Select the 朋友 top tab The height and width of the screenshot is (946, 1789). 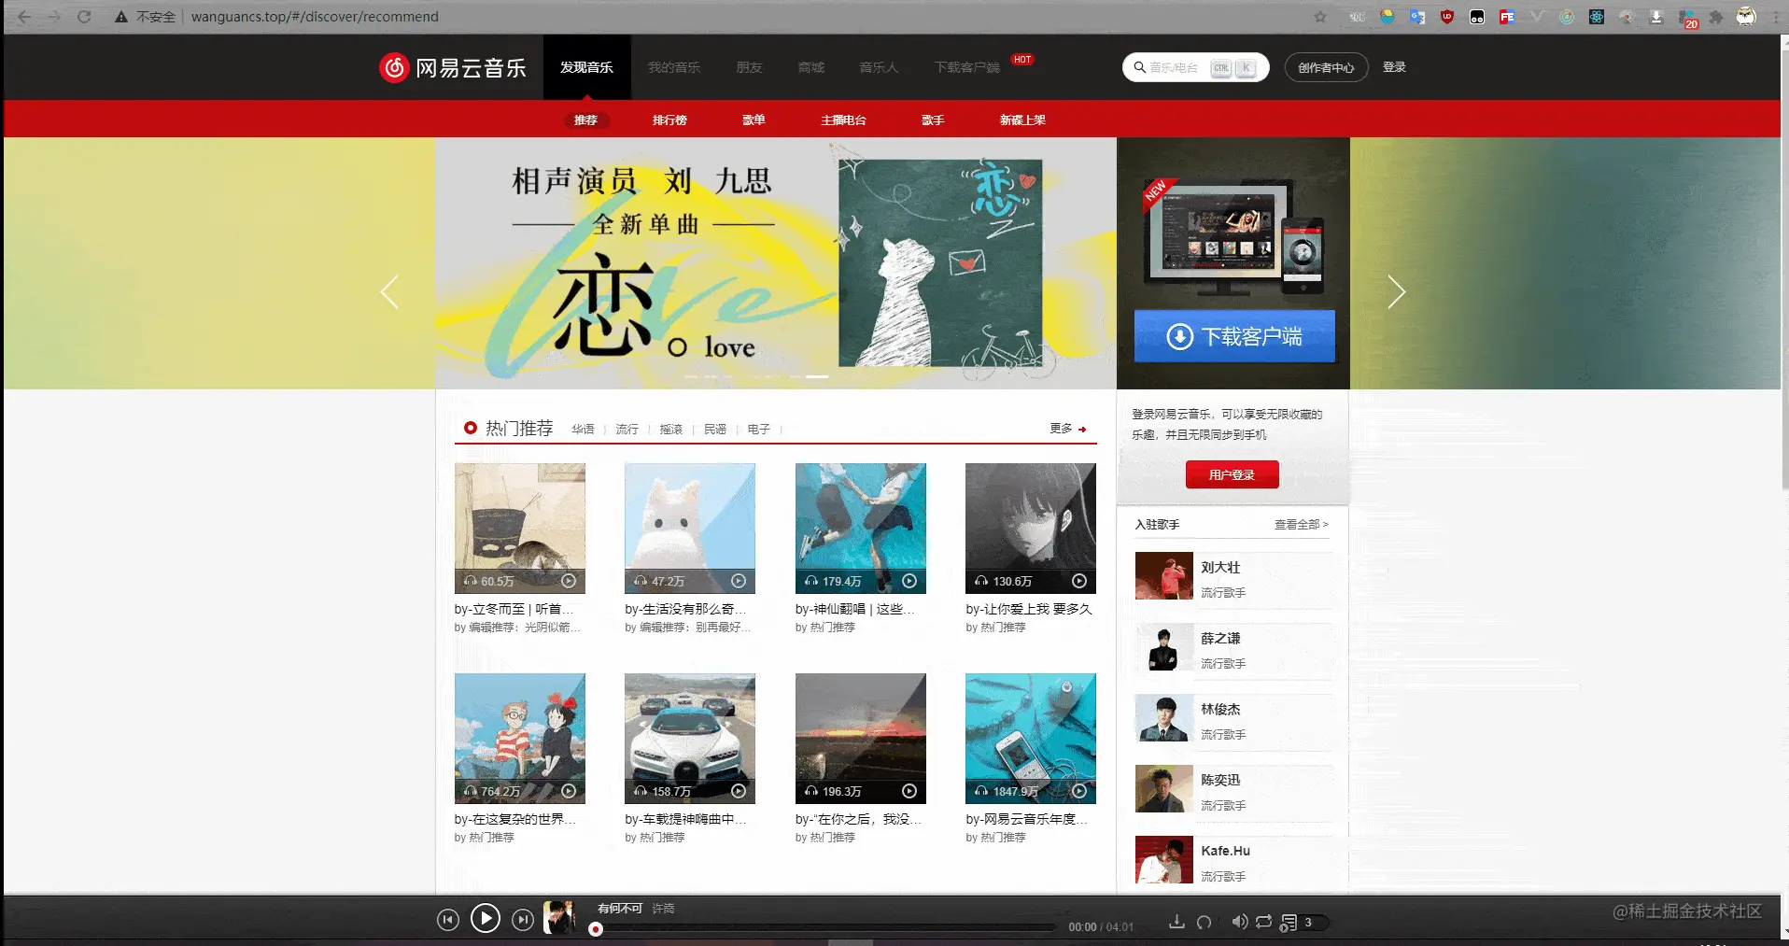(x=749, y=67)
